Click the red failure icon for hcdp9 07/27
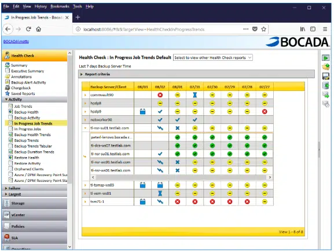This screenshot has width=334, height=252. [x=265, y=111]
